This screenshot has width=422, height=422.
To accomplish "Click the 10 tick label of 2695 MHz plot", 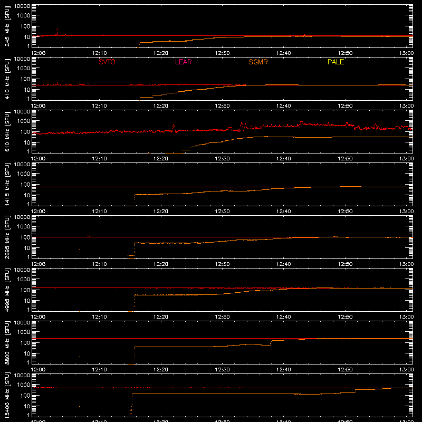I will (x=27, y=248).
